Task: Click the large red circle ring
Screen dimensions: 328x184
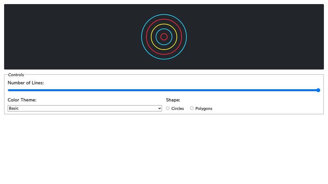Action: 146,37
